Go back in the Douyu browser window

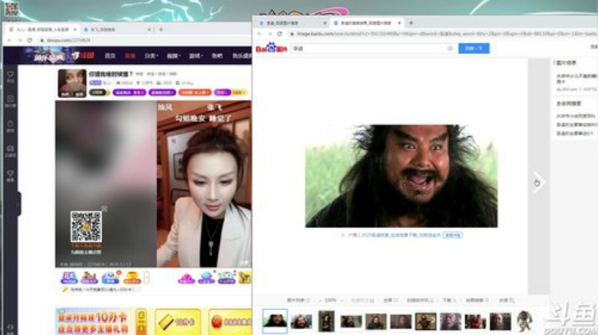[x=9, y=40]
